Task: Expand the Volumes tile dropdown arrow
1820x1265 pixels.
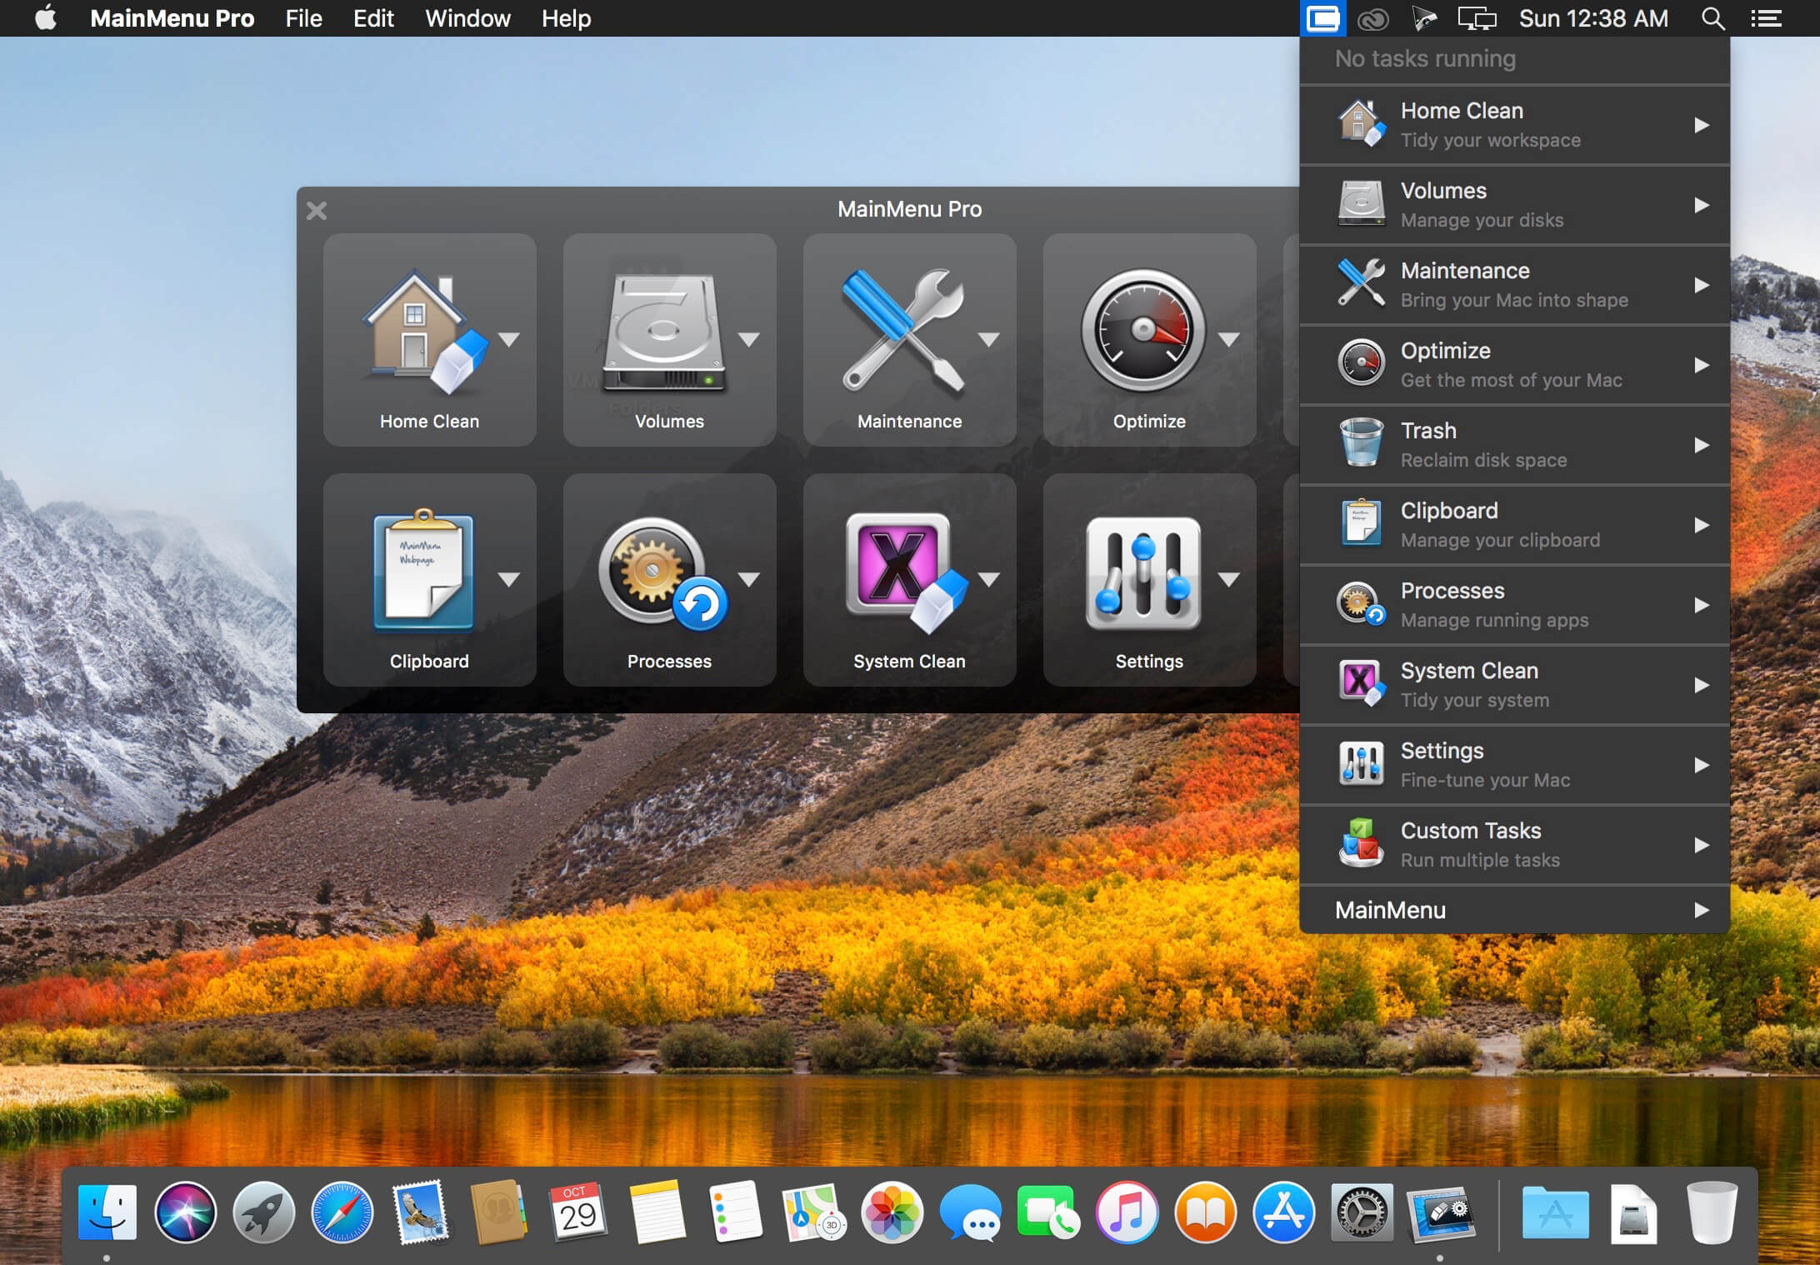Action: [x=748, y=339]
